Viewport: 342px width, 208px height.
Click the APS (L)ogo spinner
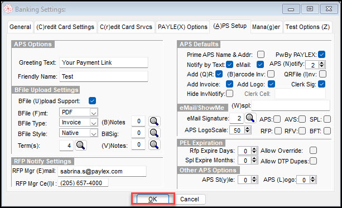tap(313, 180)
